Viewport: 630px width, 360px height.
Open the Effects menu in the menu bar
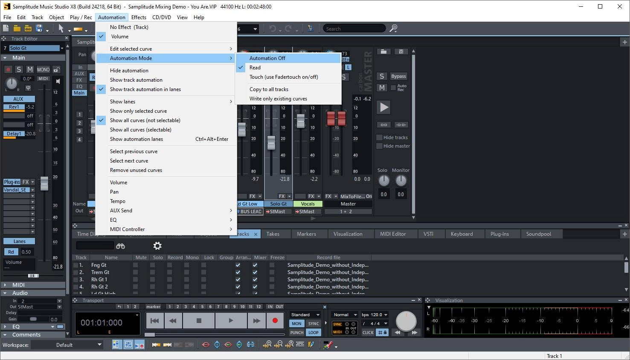pos(139,17)
